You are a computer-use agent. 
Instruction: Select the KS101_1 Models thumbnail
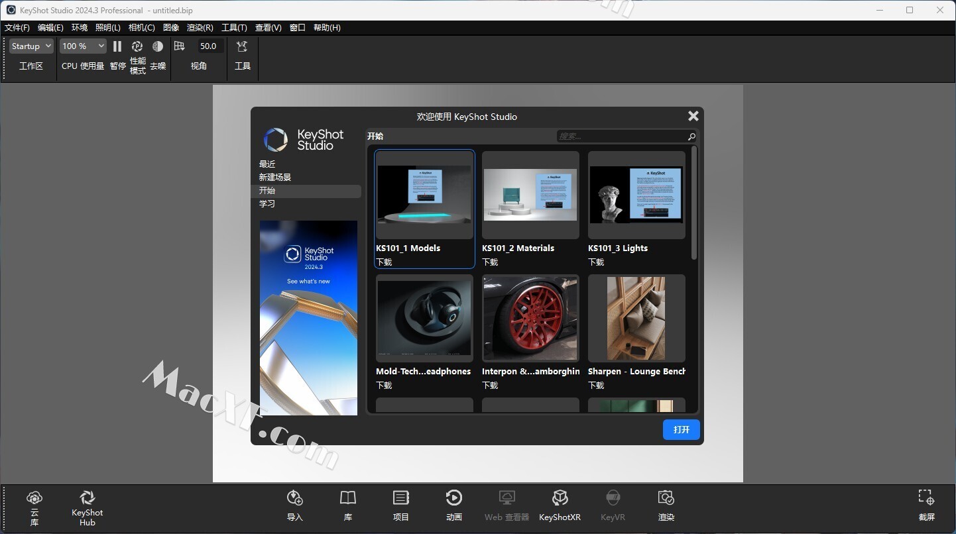pyautogui.click(x=424, y=195)
